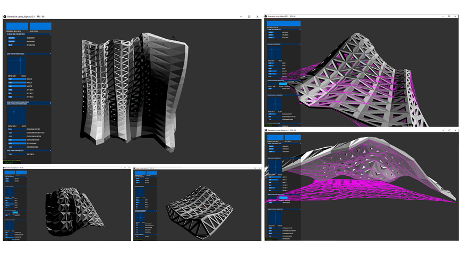Click Generate New Mesh in bottom-left window
The image size is (462, 259).
click(x=10, y=173)
